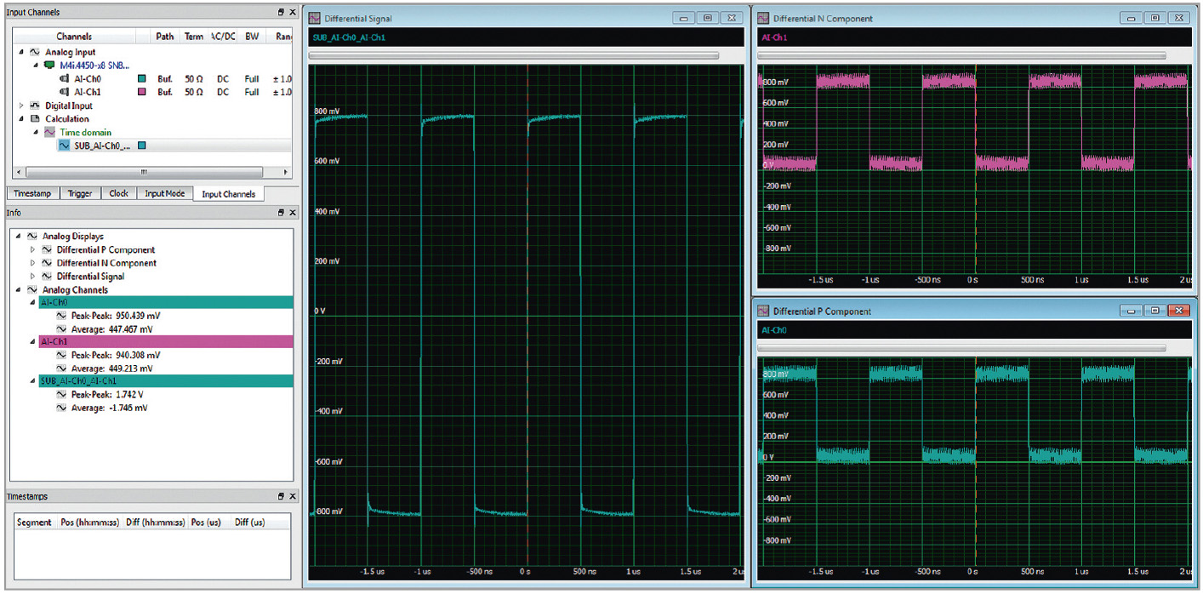1203x594 pixels.
Task: Click the SUB_AI-Ch0 teal color swatch
Action: (142, 146)
